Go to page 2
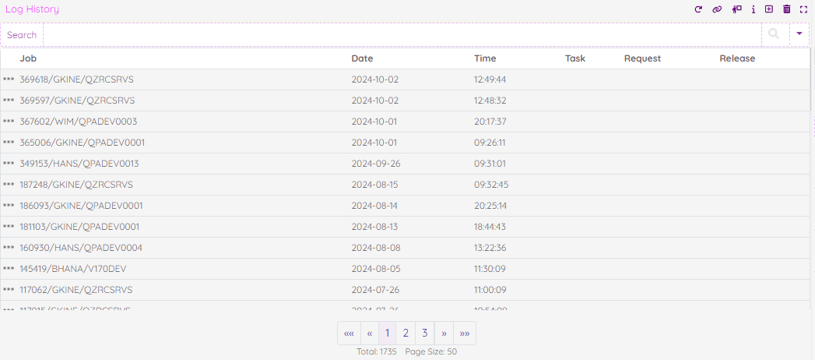Viewport: 815px width, 360px height. [x=406, y=334]
